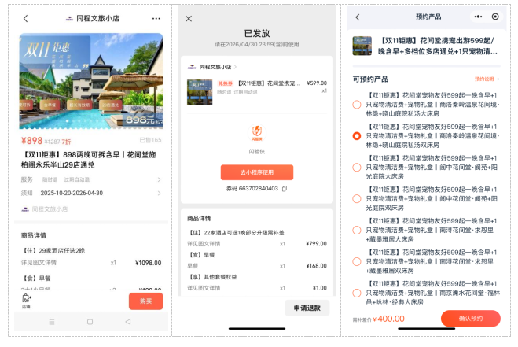The image size is (518, 347).
Task: Tap Android home button in navigation bar
Action: click(x=90, y=322)
